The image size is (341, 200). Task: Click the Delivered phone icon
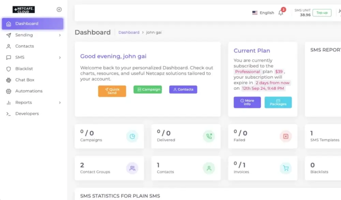click(209, 136)
